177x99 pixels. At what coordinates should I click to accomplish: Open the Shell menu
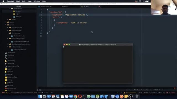(18, 1)
